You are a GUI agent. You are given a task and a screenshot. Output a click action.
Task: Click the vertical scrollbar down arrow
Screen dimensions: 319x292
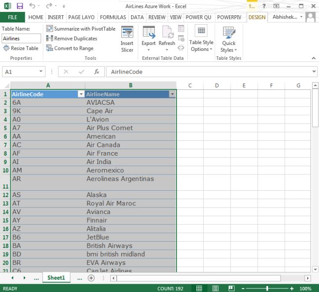pyautogui.click(x=315, y=269)
